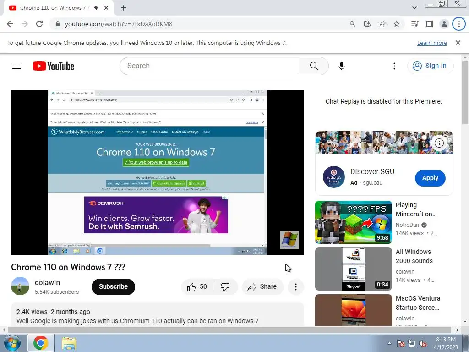The image size is (469, 352).
Task: Start voice search with the microphone icon
Action: click(342, 66)
